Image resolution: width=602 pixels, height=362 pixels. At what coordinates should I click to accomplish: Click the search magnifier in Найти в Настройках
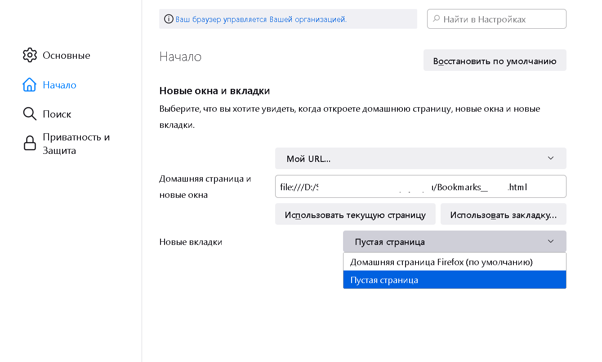point(436,19)
